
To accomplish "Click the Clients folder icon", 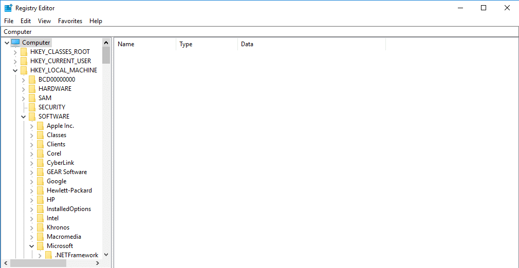I will tap(41, 145).
